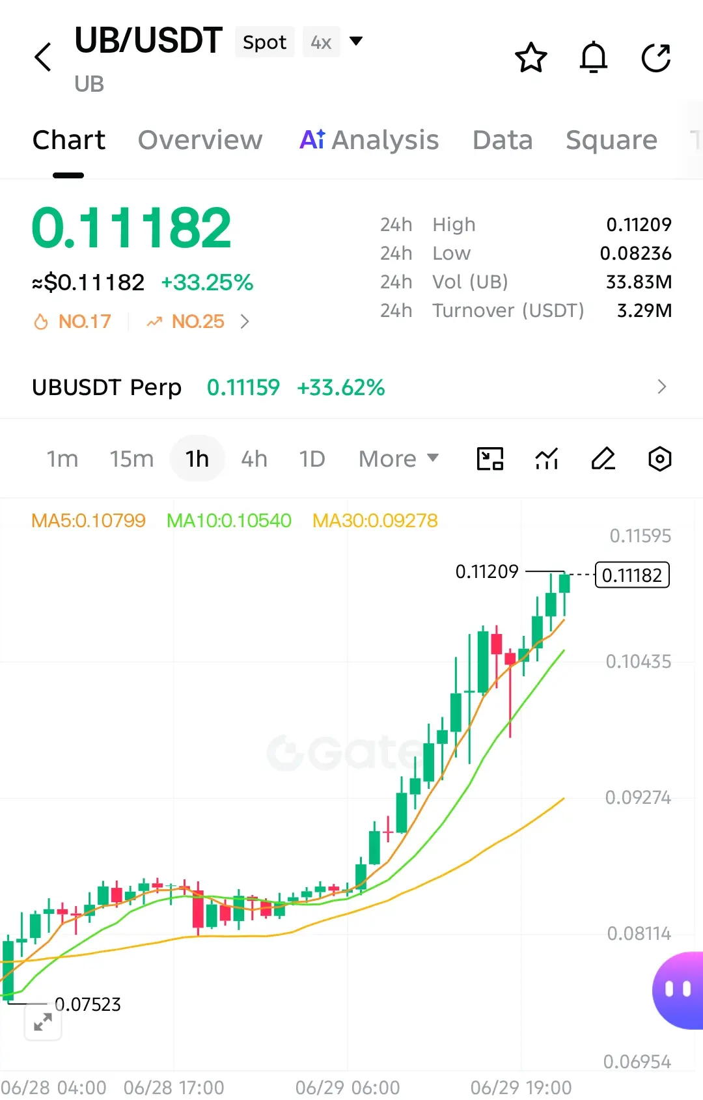Tap the MA5:0.10799 indicator label
703x1100 pixels.
(x=89, y=521)
